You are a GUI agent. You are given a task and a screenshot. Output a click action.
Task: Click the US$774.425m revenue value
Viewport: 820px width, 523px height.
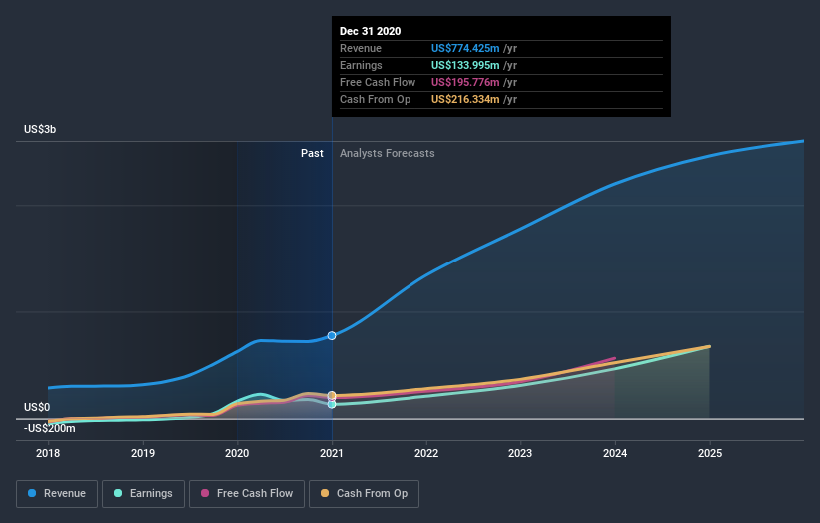(465, 48)
